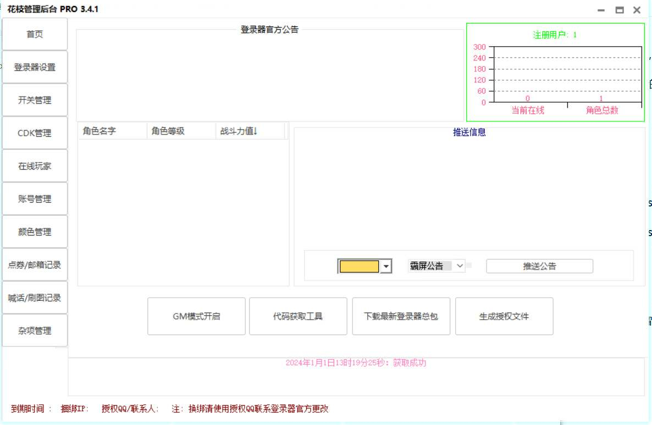The height and width of the screenshot is (425, 652).
Task: Show the 在线玩家 page
Action: point(35,166)
